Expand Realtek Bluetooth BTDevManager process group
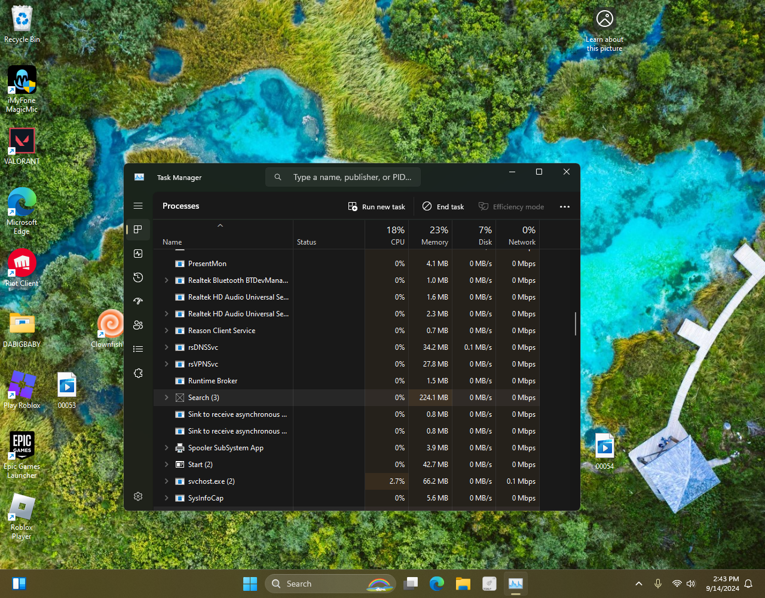Image resolution: width=765 pixels, height=598 pixels. pos(167,280)
